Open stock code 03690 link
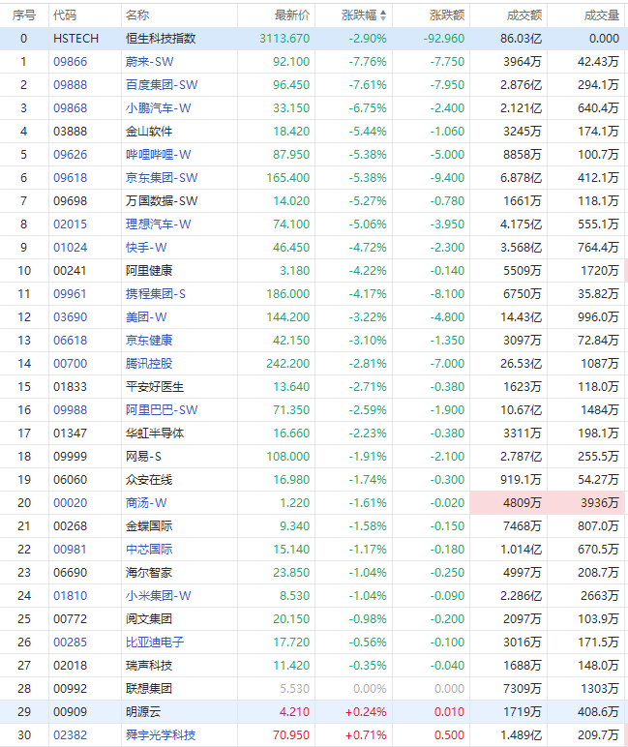This screenshot has width=628, height=747. [70, 316]
